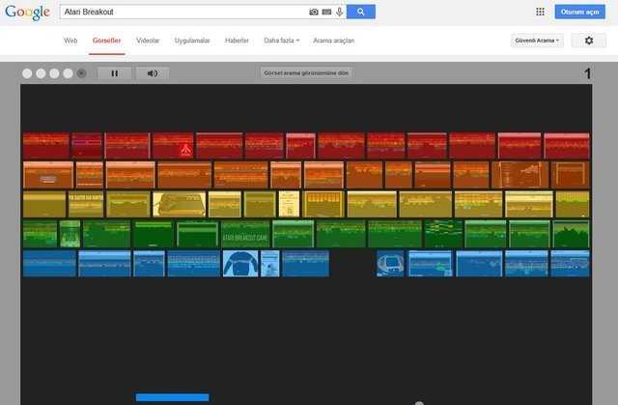This screenshot has width=618, height=405.
Task: Click the red Atari logo brick
Action: (174, 146)
